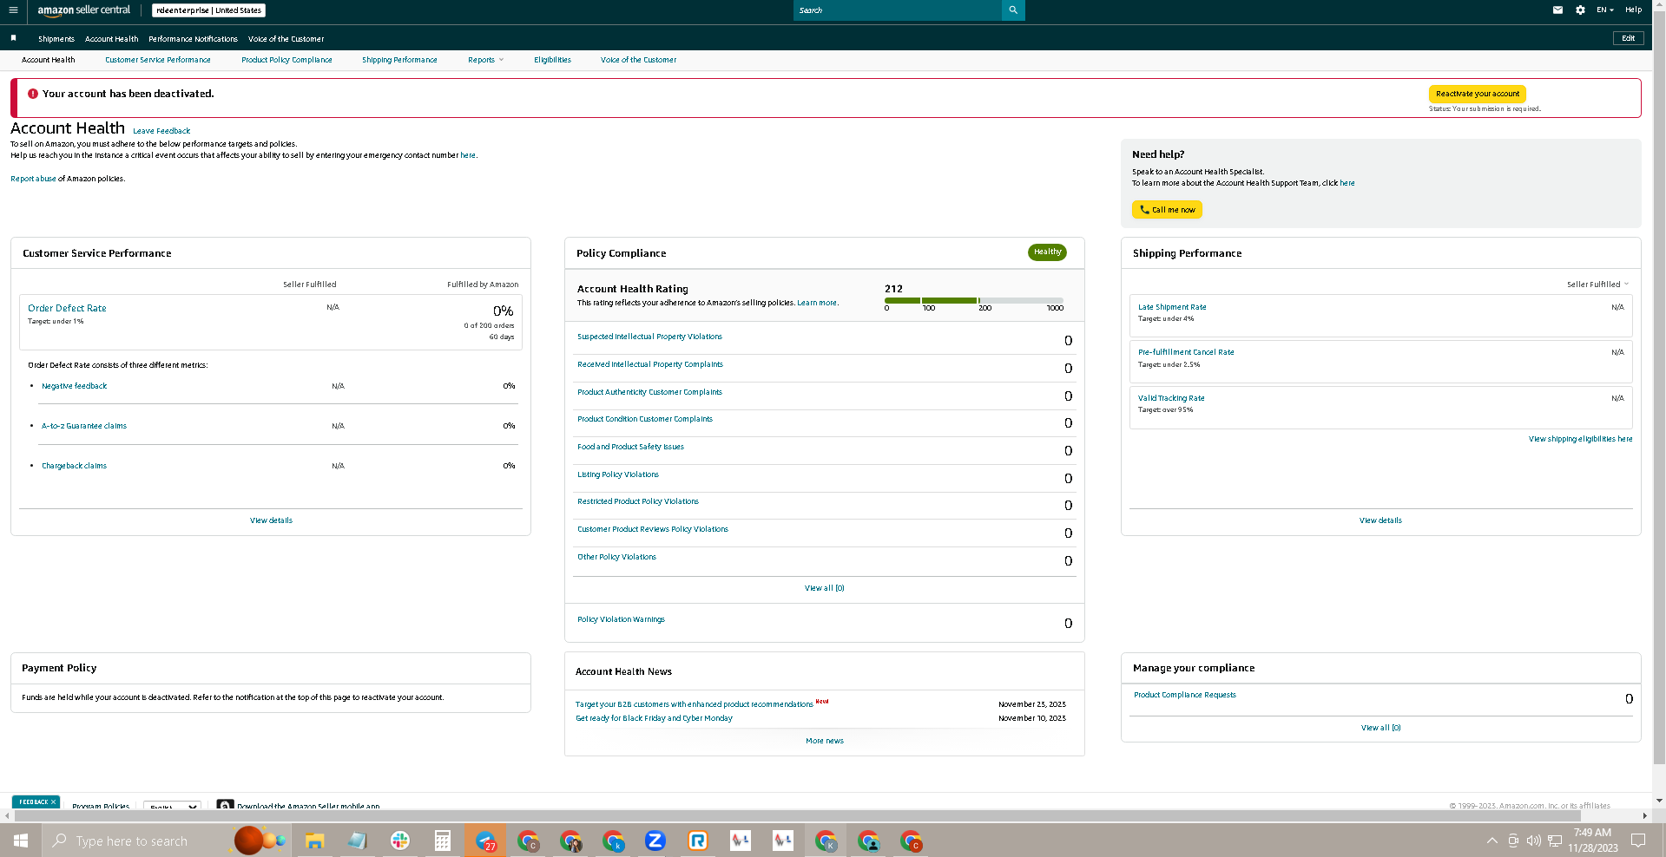This screenshot has height=857, width=1666.
Task: Open the Help link in header
Action: click(x=1633, y=10)
